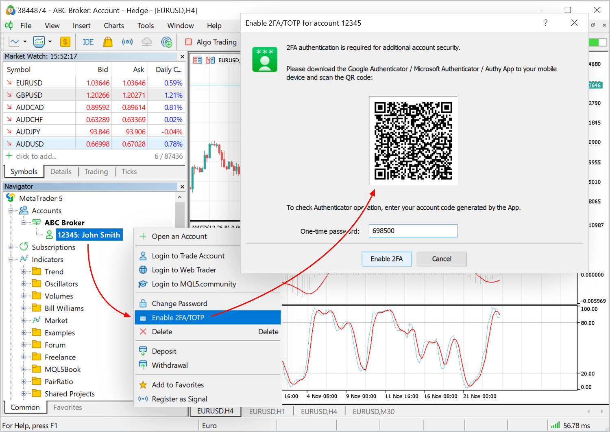Image resolution: width=610 pixels, height=432 pixels.
Task: Click the one-time password input field
Action: tap(413, 230)
